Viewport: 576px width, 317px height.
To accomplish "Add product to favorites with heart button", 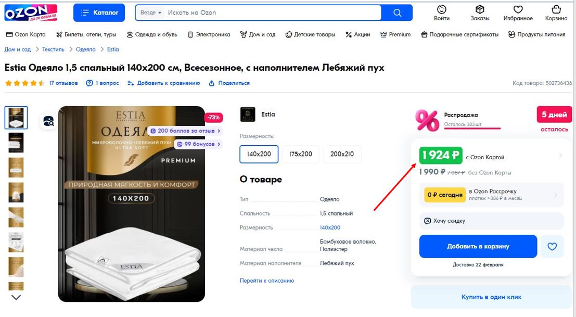I will coord(552,247).
